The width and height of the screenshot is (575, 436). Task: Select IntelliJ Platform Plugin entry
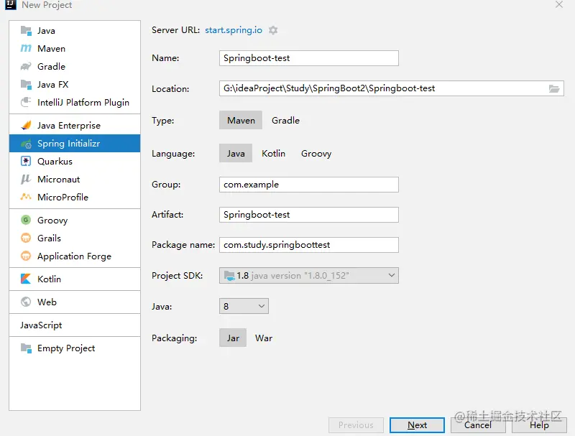point(75,102)
